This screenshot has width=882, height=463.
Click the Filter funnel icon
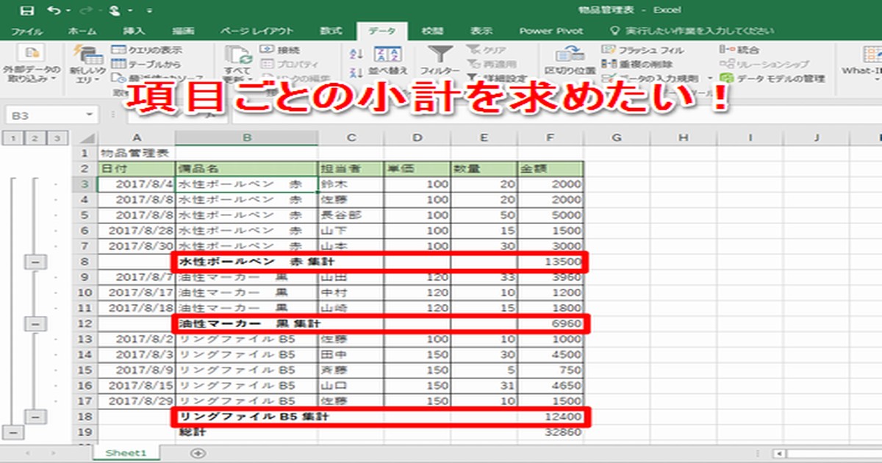tap(440, 55)
